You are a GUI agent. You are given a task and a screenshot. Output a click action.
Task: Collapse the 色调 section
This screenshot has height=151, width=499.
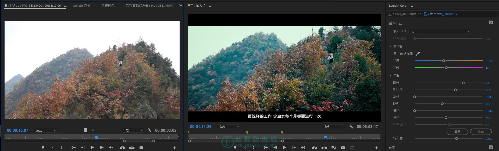click(x=391, y=75)
